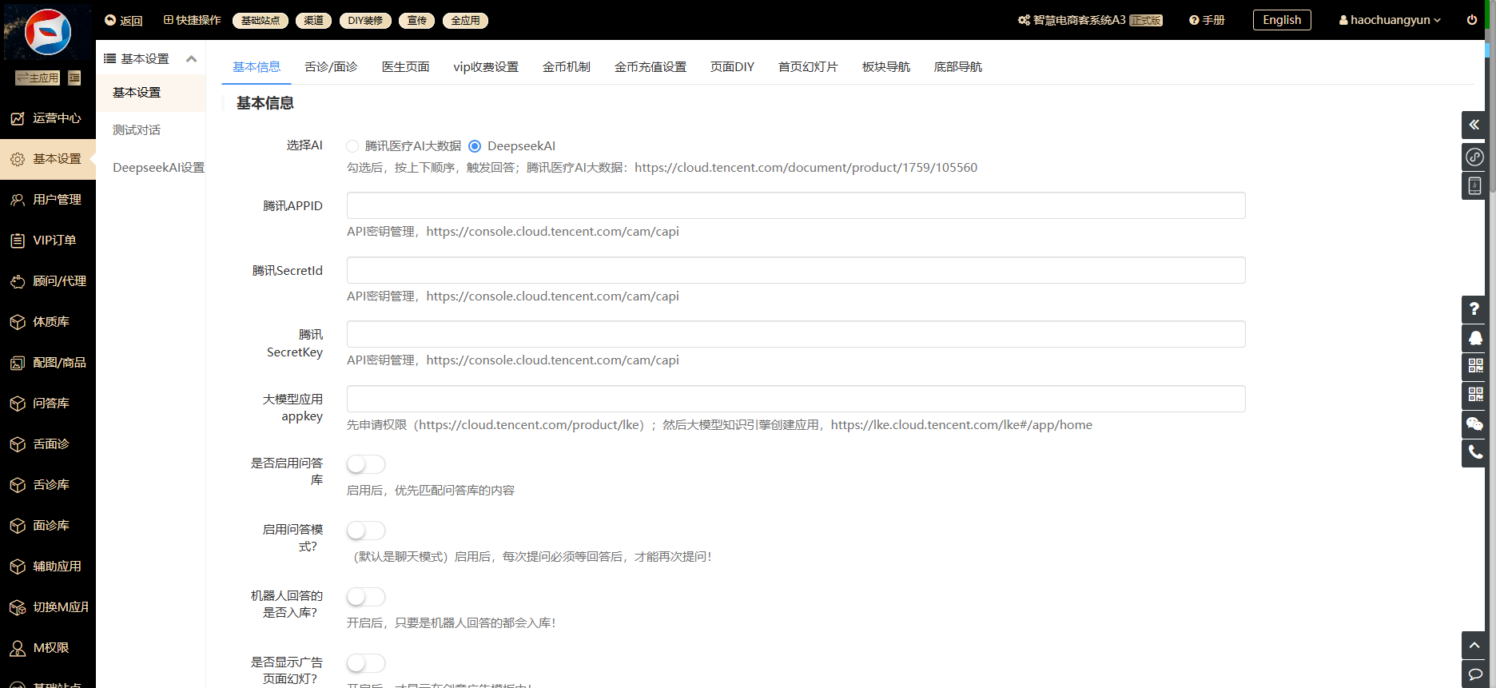
Task: Click the phone call icon on right
Action: [x=1474, y=452]
